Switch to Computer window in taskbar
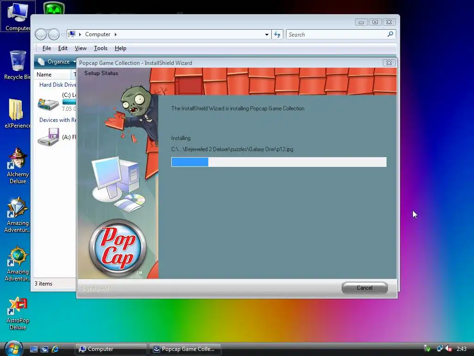This screenshot has height=356, width=474. [111, 349]
